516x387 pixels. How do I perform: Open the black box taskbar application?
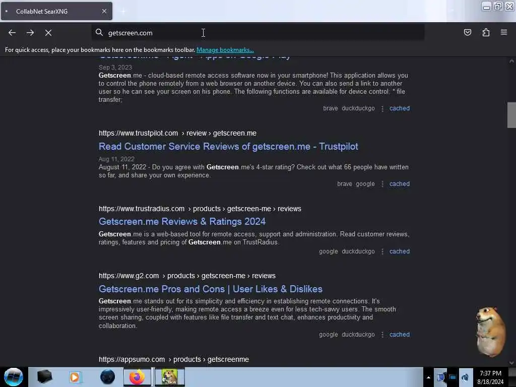45,377
